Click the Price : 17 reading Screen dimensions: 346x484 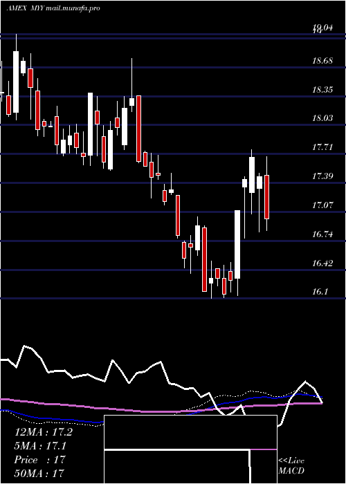pyautogui.click(x=40, y=460)
